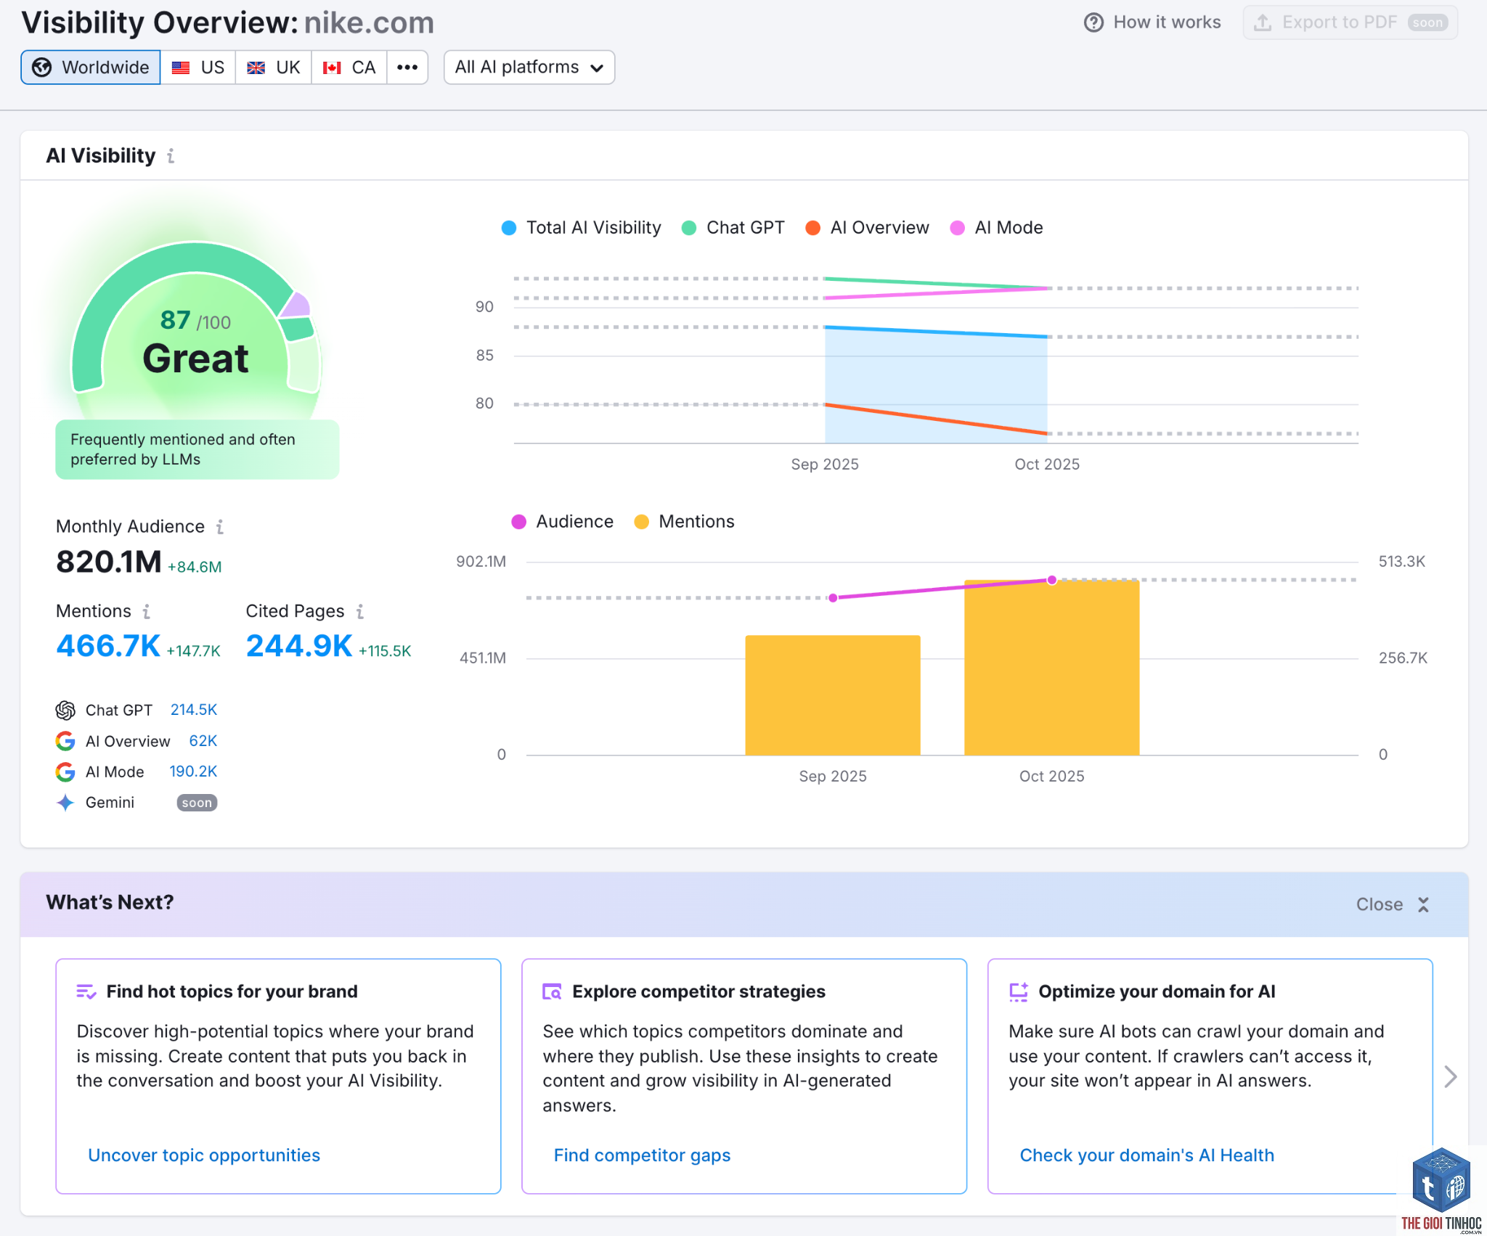Toggle Total AI Visibility legend series

582,228
